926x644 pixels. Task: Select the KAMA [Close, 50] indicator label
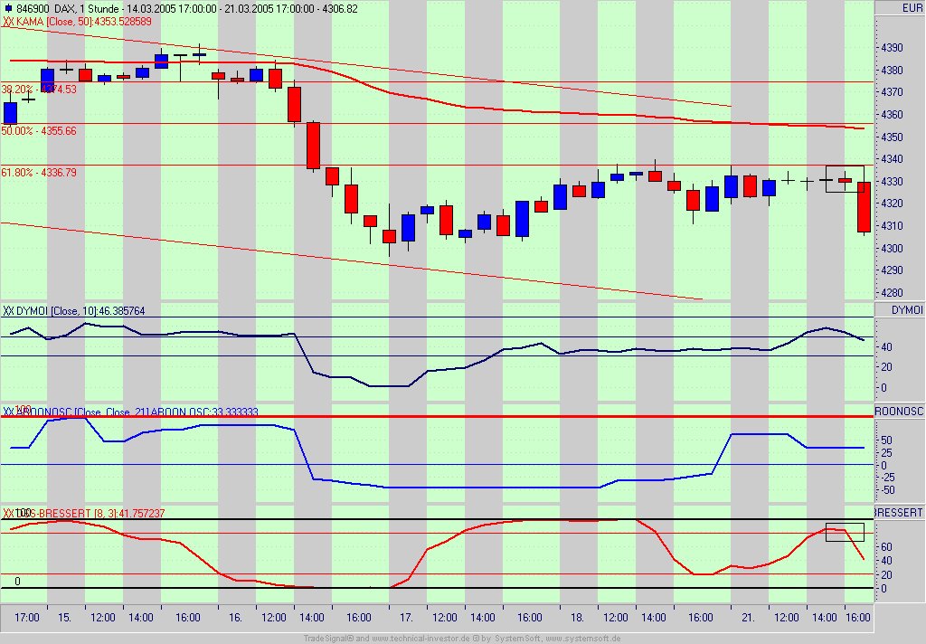tap(83, 22)
